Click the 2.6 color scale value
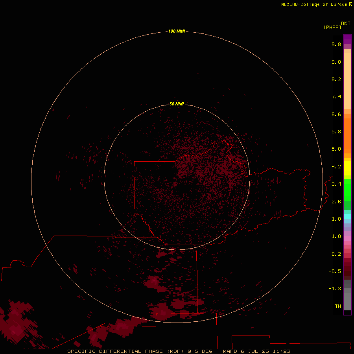 click(x=336, y=202)
